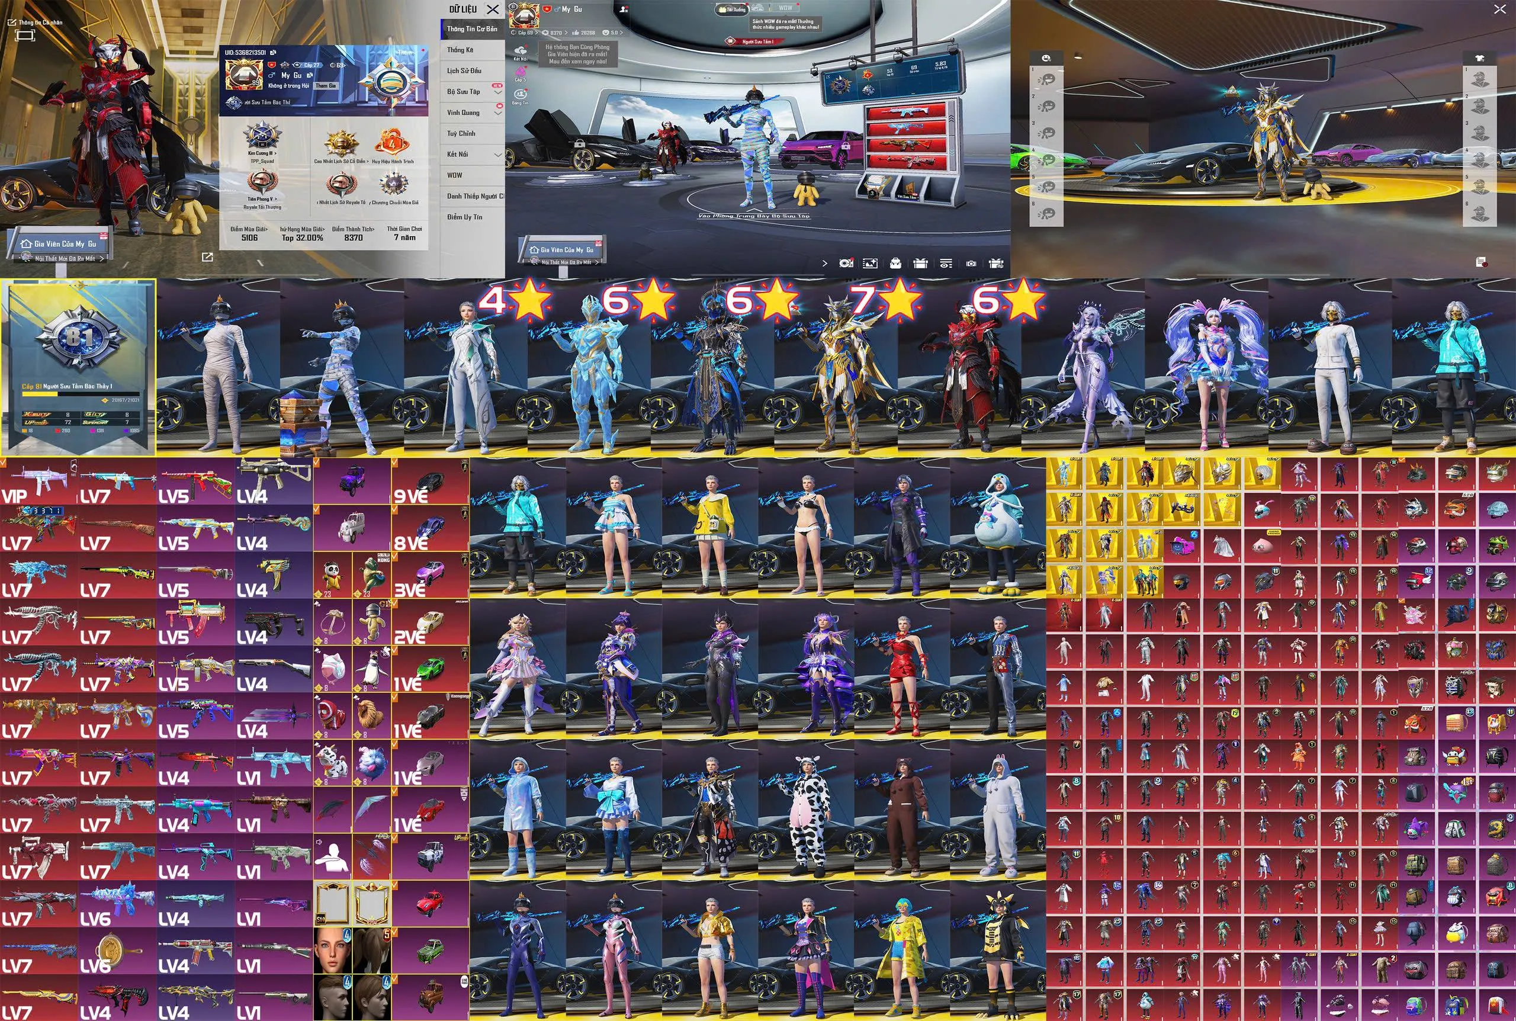Select outfit preset slot 2 in garage view
Image resolution: width=1516 pixels, height=1021 pixels.
tap(1479, 106)
